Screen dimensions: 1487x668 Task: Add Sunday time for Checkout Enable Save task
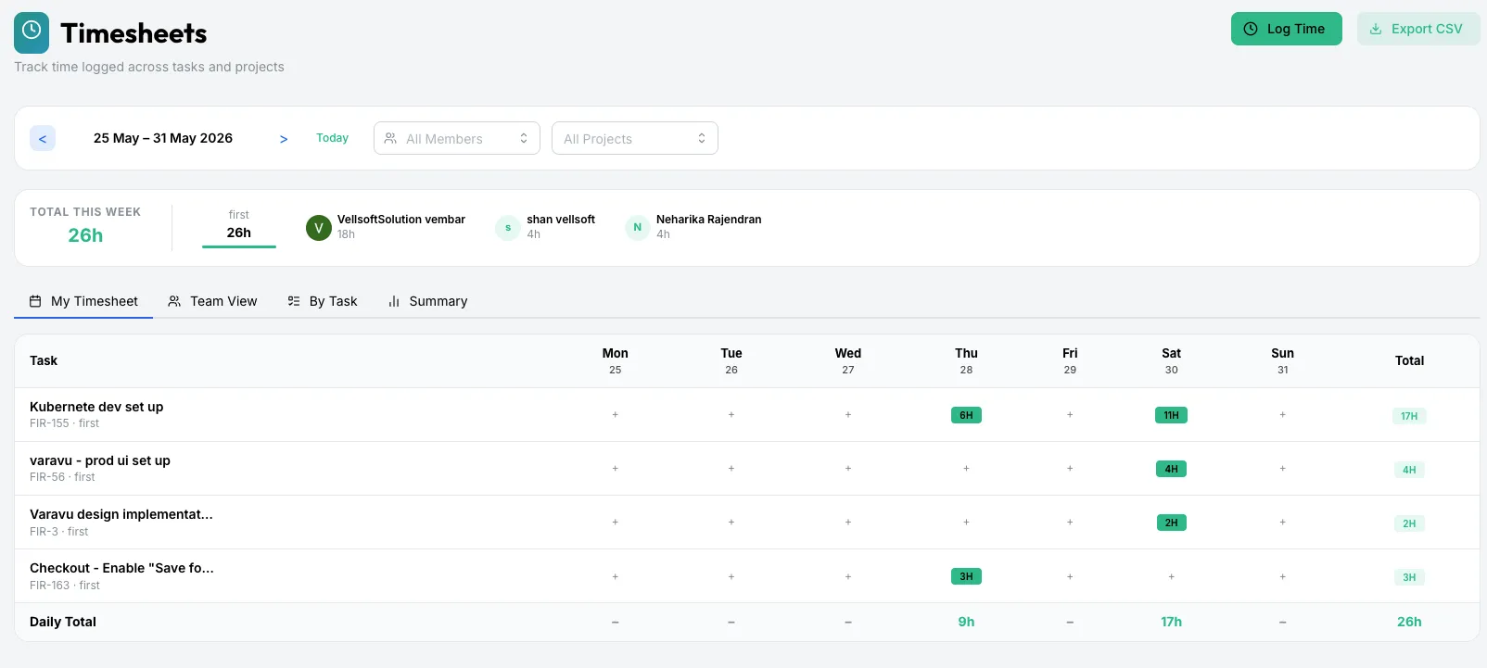pos(1283,576)
